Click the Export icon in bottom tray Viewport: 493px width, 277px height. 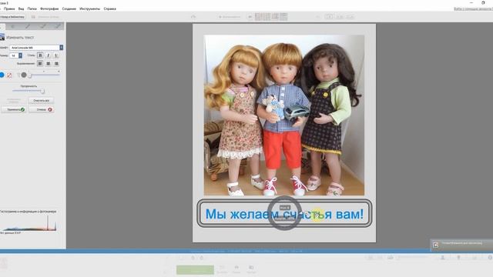click(251, 269)
